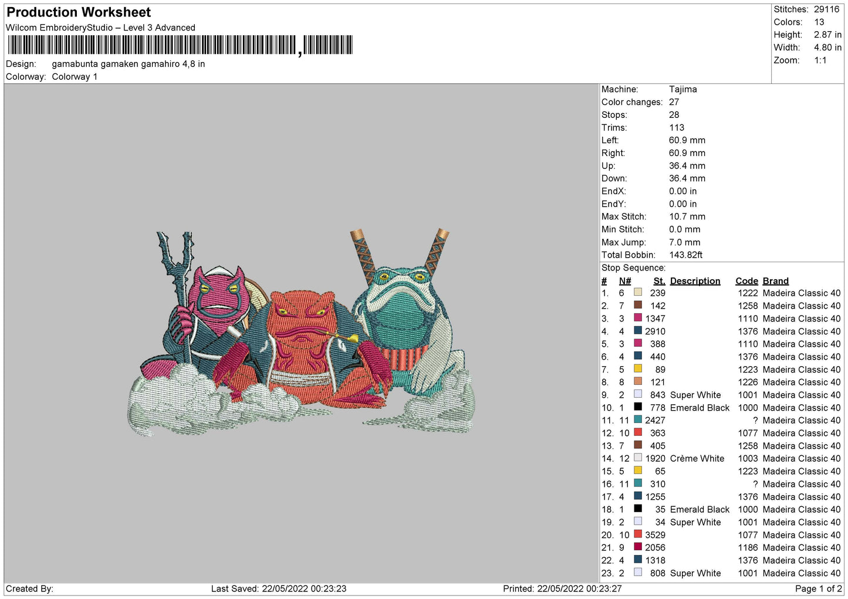Click "Crème White" description in stop row 14

pos(697,459)
